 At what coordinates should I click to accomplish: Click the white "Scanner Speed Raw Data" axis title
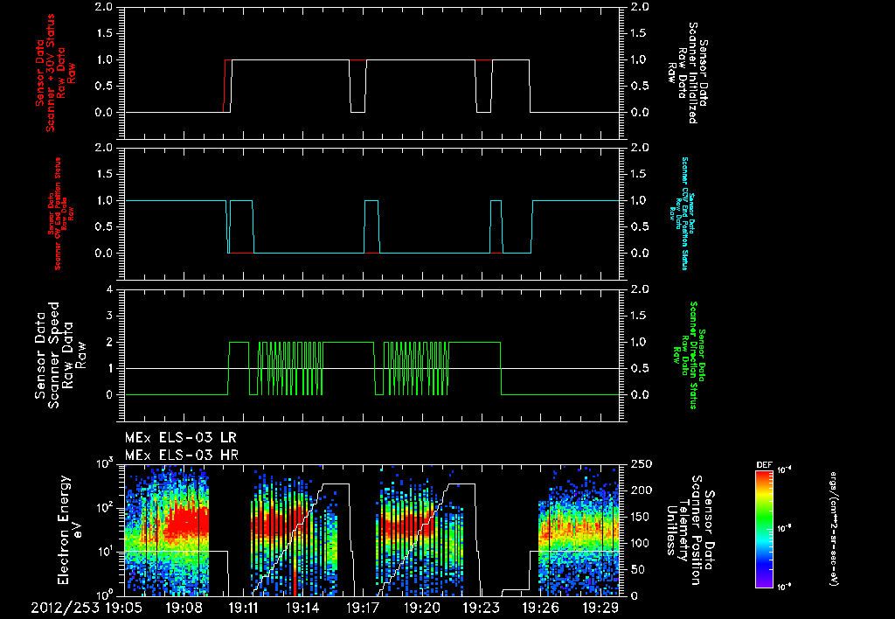[x=59, y=355]
